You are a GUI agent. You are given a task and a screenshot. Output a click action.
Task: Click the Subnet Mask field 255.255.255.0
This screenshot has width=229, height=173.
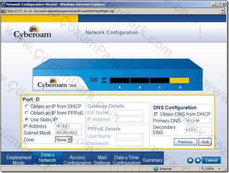pyautogui.click(x=68, y=133)
